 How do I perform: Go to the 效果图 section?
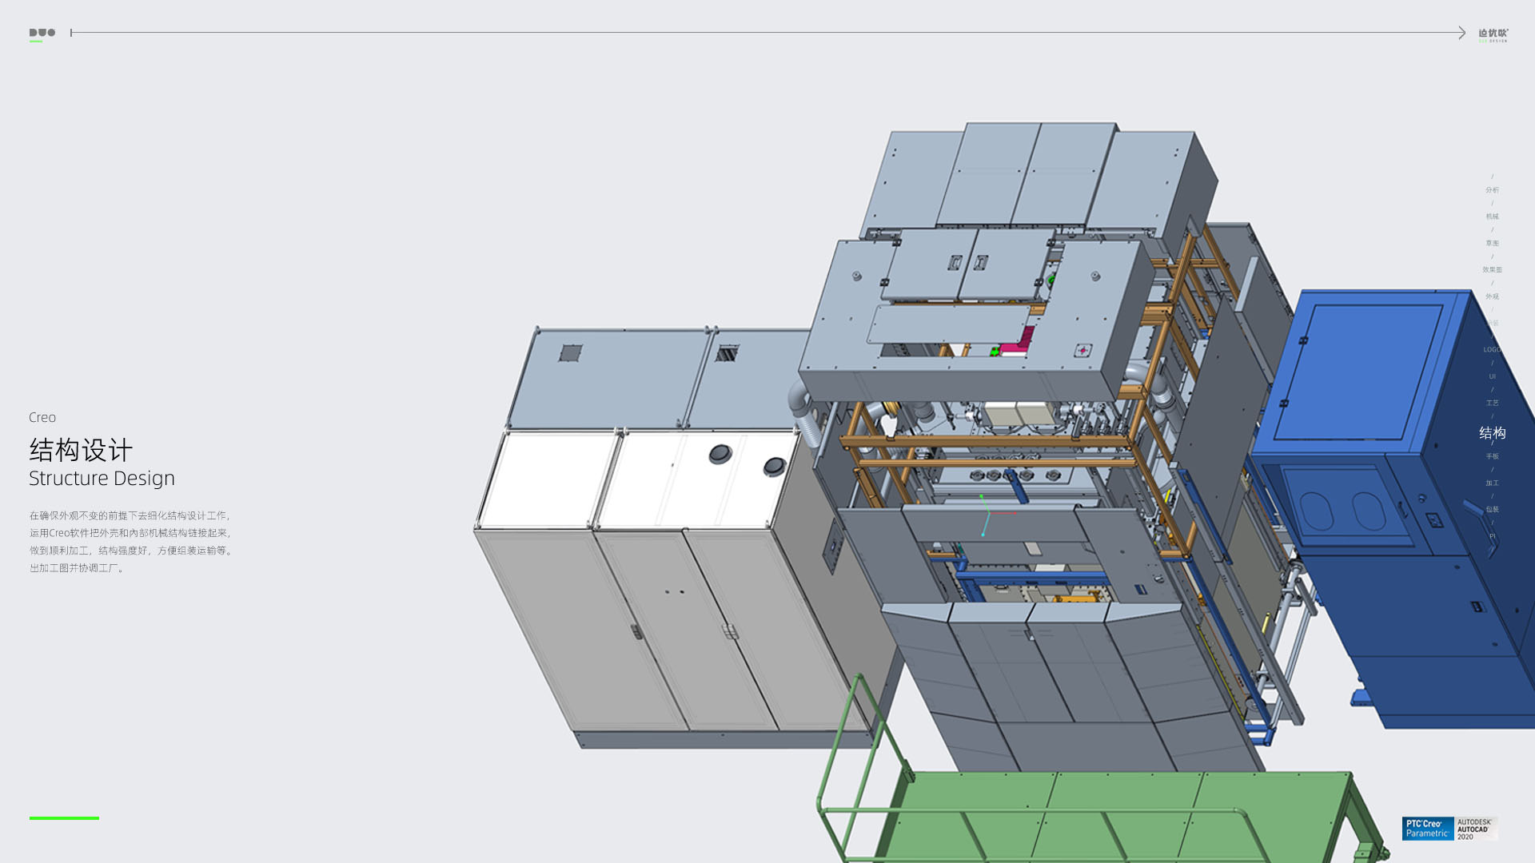coord(1492,270)
